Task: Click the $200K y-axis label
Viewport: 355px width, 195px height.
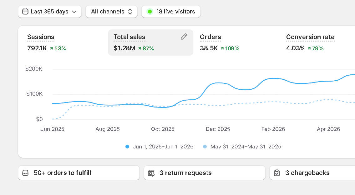Action: coord(34,69)
